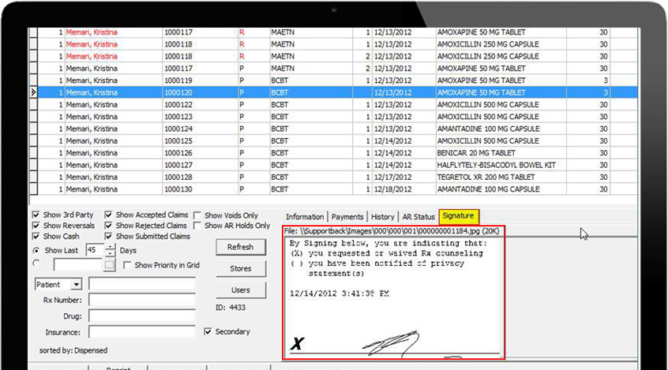Click the row indicator arrow of the selected row
668x370 pixels.
[33, 92]
